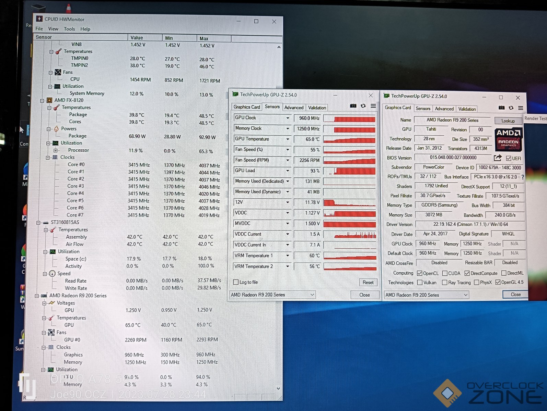Click the GPU Clock sensor graph
The image size is (547, 411).
pyautogui.click(x=349, y=119)
